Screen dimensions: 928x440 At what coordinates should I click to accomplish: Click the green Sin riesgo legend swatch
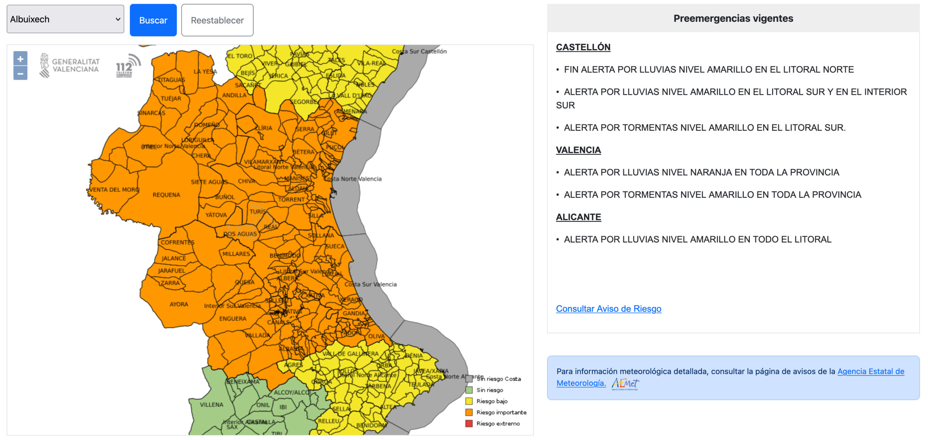(469, 390)
